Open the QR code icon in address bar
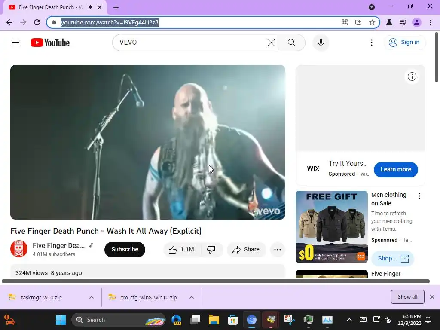 (x=345, y=22)
